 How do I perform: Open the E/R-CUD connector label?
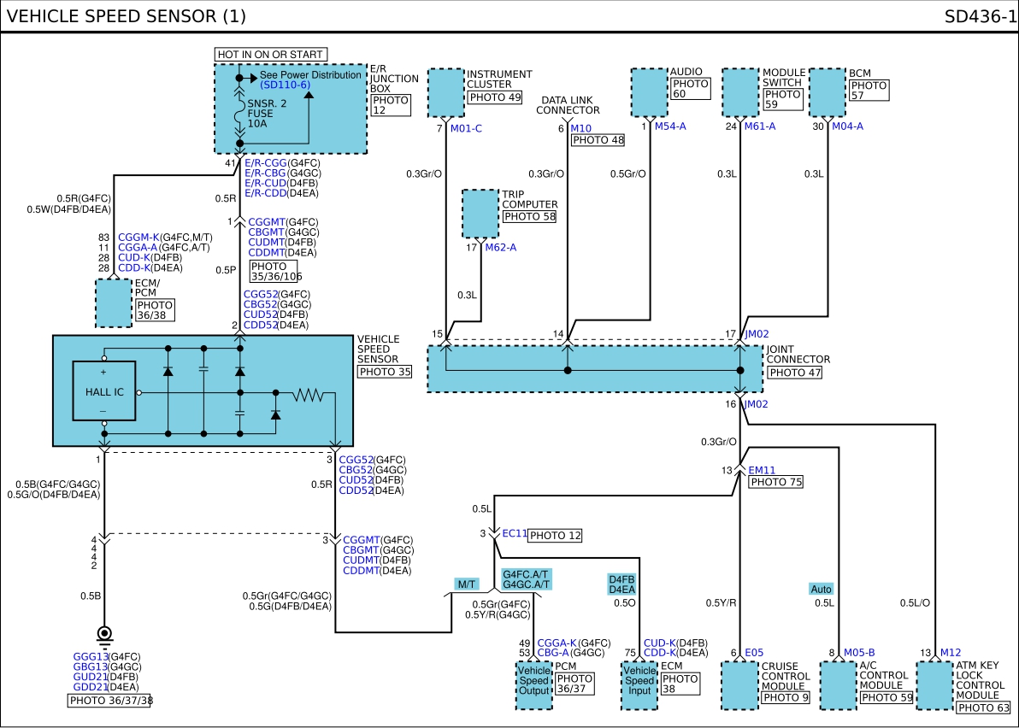265,183
